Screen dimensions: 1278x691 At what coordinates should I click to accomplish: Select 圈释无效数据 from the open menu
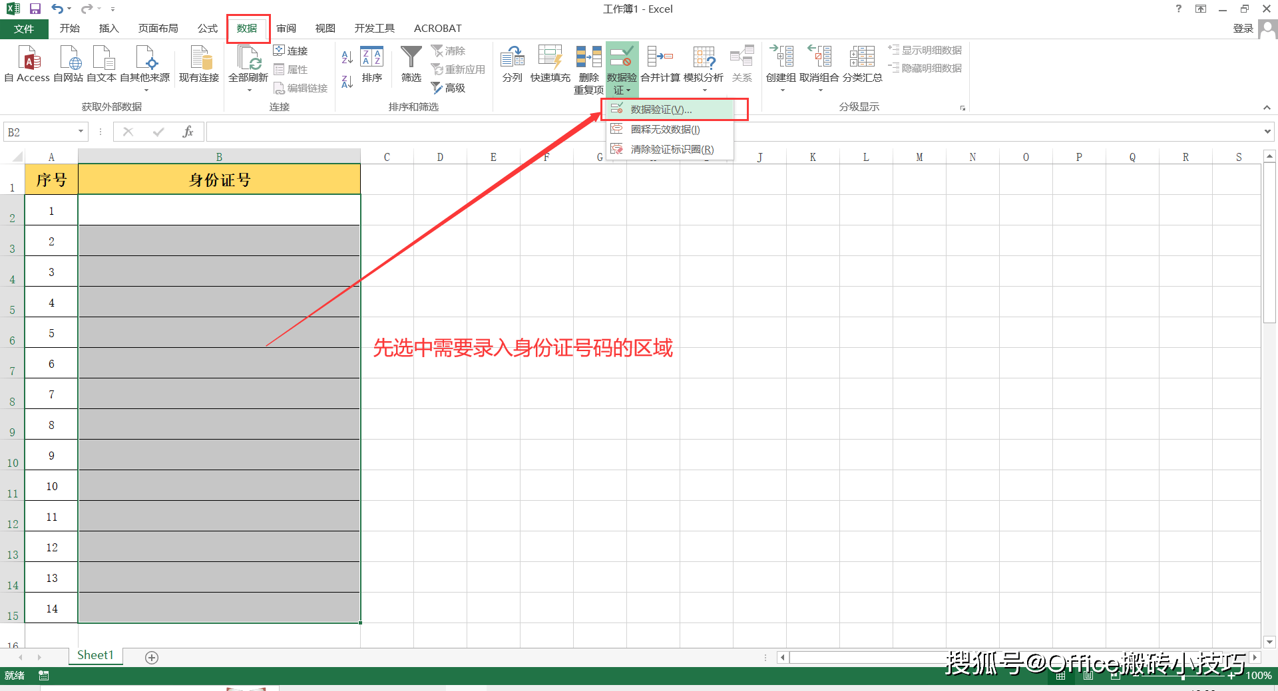[664, 129]
